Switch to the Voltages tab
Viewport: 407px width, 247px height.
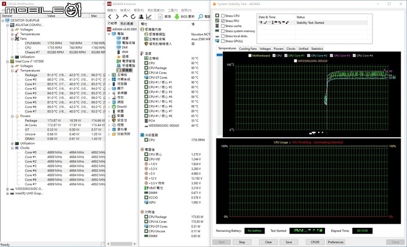coord(265,49)
